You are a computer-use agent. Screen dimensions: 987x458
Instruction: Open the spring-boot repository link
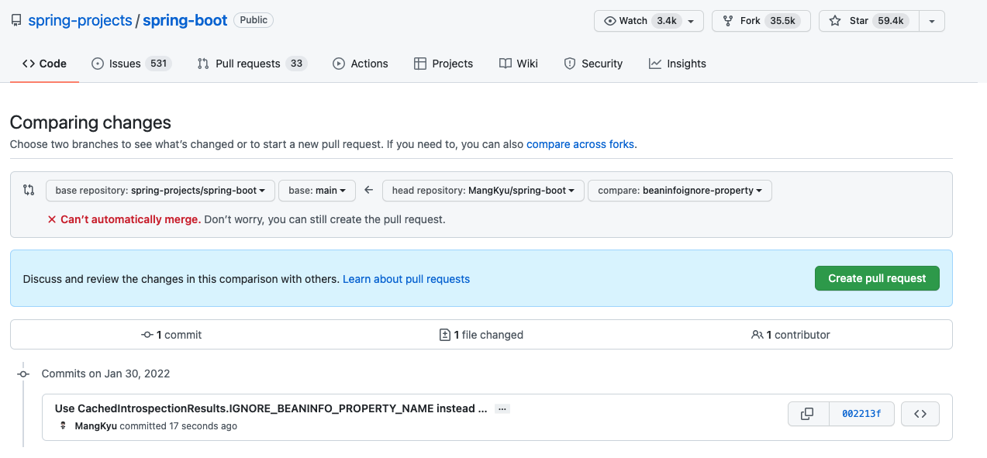click(x=185, y=20)
